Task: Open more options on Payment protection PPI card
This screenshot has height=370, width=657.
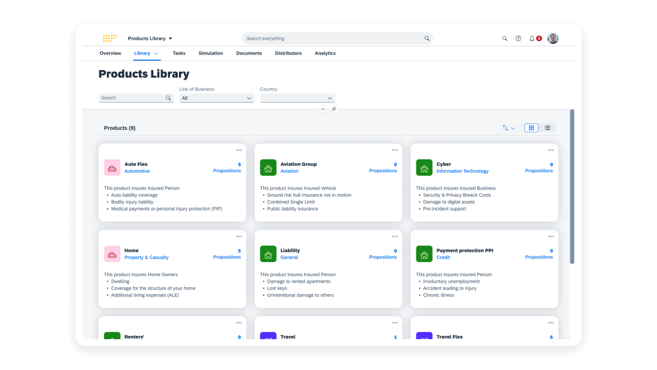Action: (x=550, y=236)
